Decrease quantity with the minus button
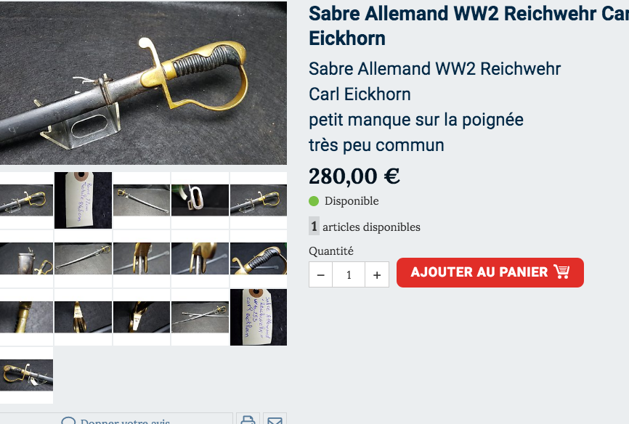Viewport: 629px width, 424px height. 320,274
